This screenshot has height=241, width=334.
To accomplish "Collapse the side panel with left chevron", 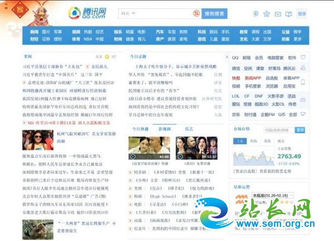I will (x=227, y=57).
